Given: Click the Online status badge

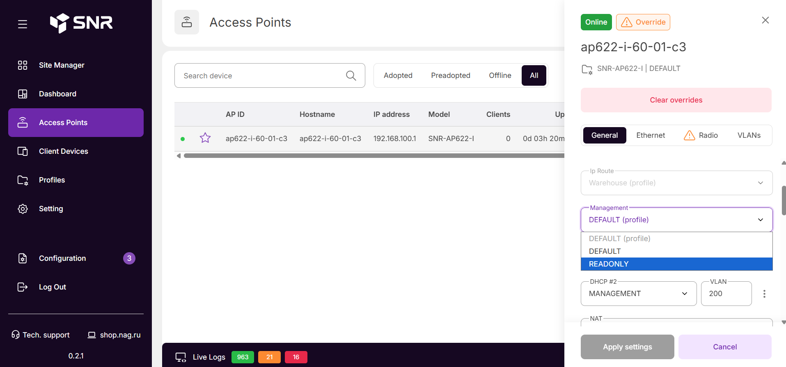Looking at the screenshot, I should [596, 22].
